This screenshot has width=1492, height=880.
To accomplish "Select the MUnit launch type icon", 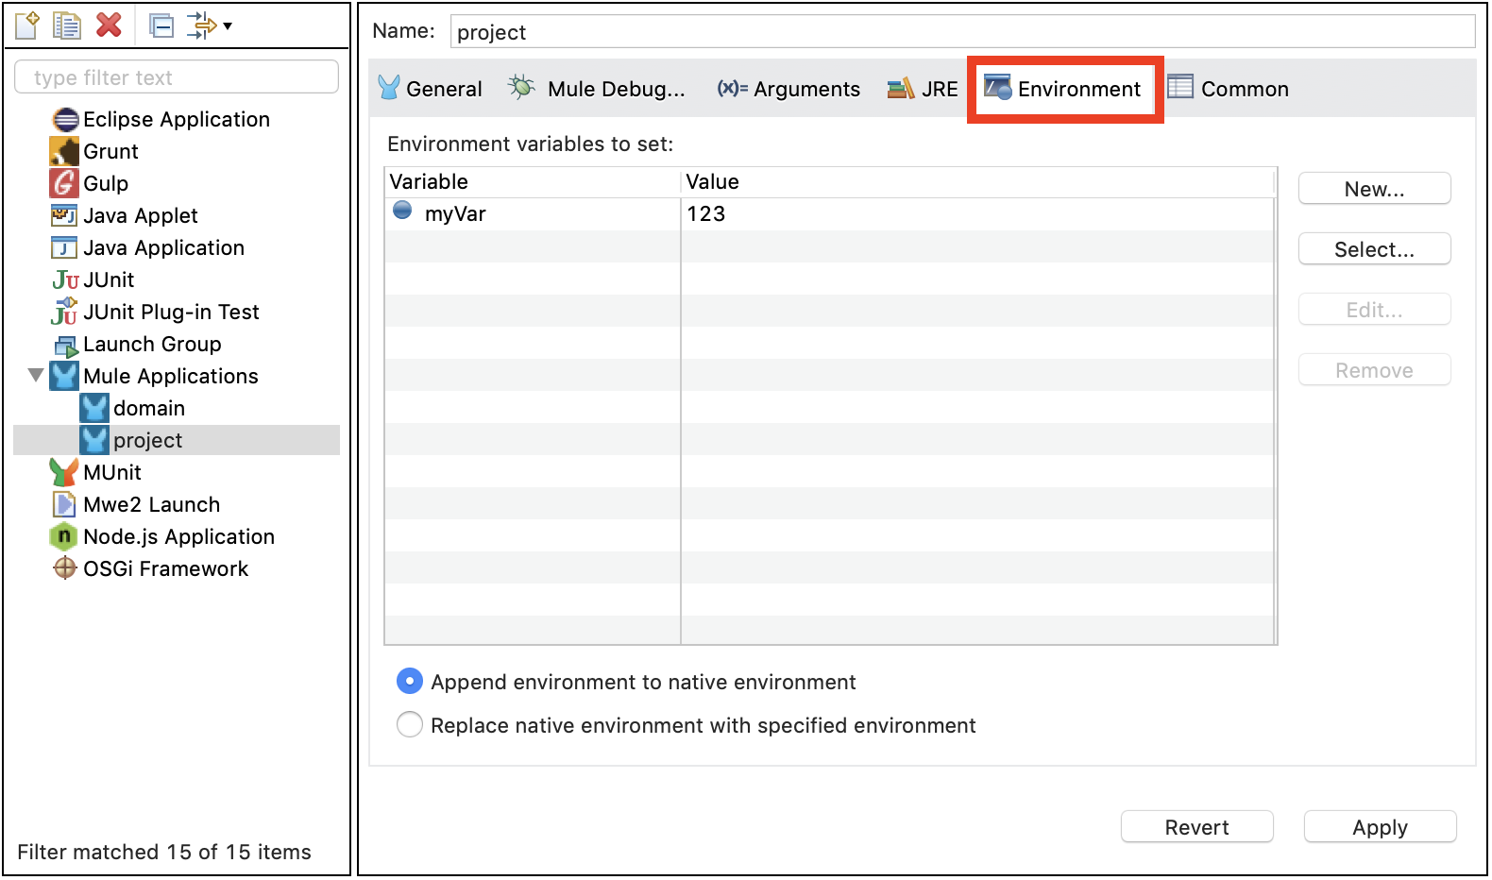I will point(64,472).
